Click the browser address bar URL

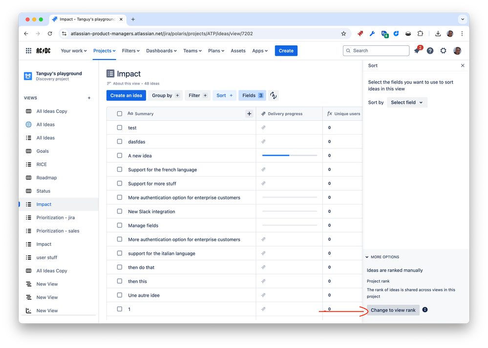tap(162, 34)
